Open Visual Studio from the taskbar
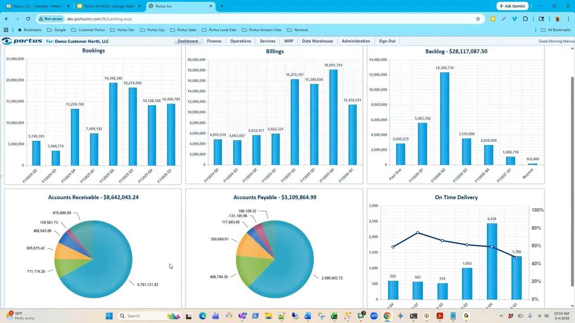This screenshot has height=323, width=575. [x=242, y=316]
